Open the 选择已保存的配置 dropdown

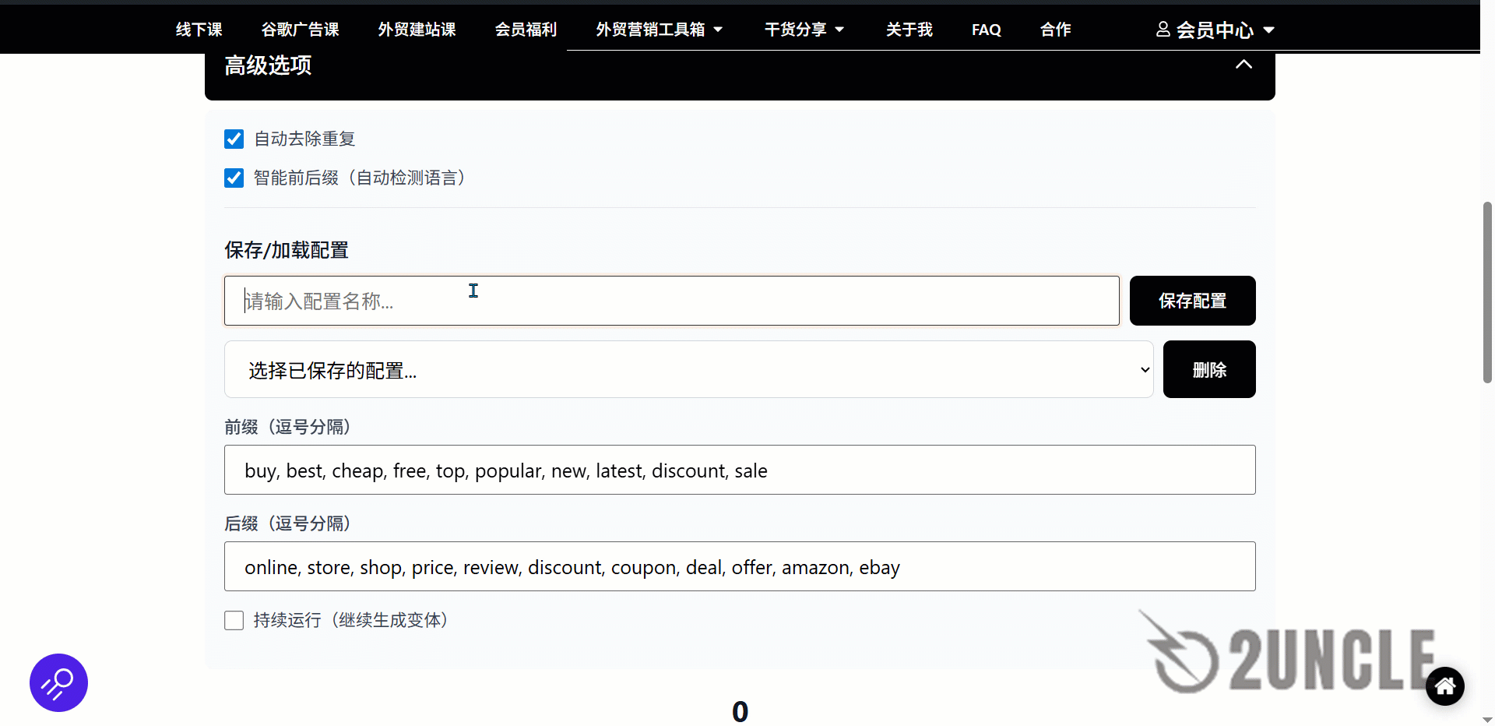(x=688, y=369)
